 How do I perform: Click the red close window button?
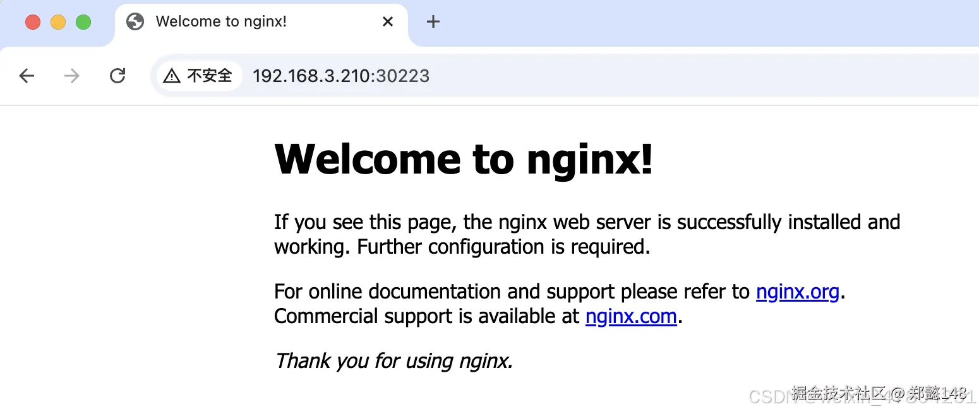[x=33, y=22]
